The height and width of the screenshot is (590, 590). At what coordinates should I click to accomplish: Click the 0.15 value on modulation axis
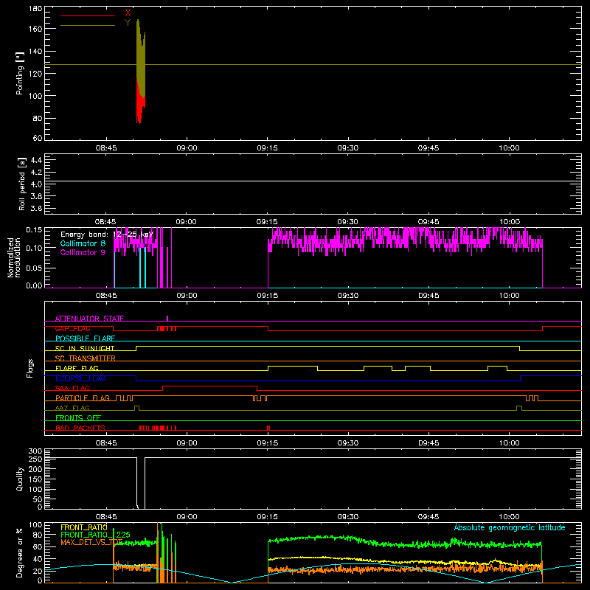click(x=34, y=229)
